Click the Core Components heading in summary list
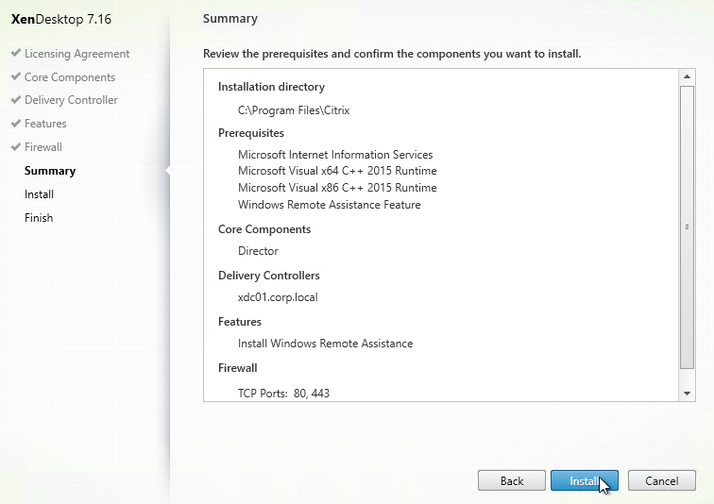The width and height of the screenshot is (714, 504). pos(264,229)
